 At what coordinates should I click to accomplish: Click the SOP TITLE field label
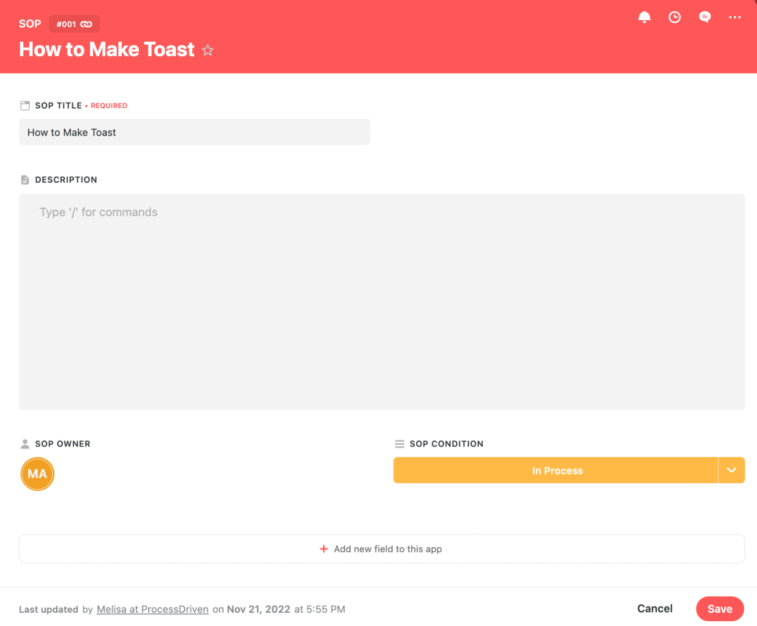tap(59, 105)
